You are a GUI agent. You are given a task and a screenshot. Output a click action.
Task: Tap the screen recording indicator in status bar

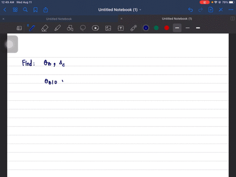click(205, 2)
